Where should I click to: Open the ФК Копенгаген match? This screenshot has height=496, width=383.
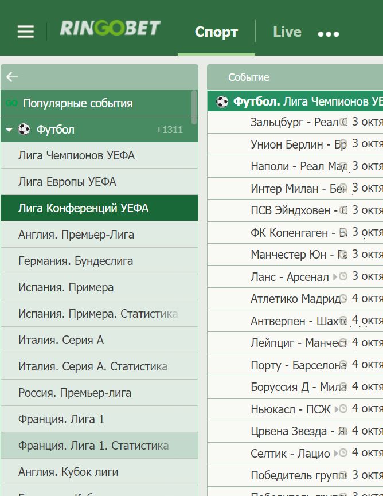click(x=299, y=232)
